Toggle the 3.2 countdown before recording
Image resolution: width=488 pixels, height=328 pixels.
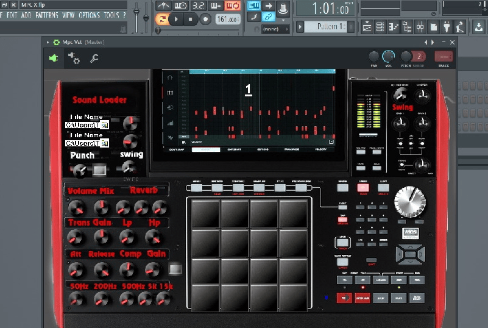pyautogui.click(x=198, y=5)
